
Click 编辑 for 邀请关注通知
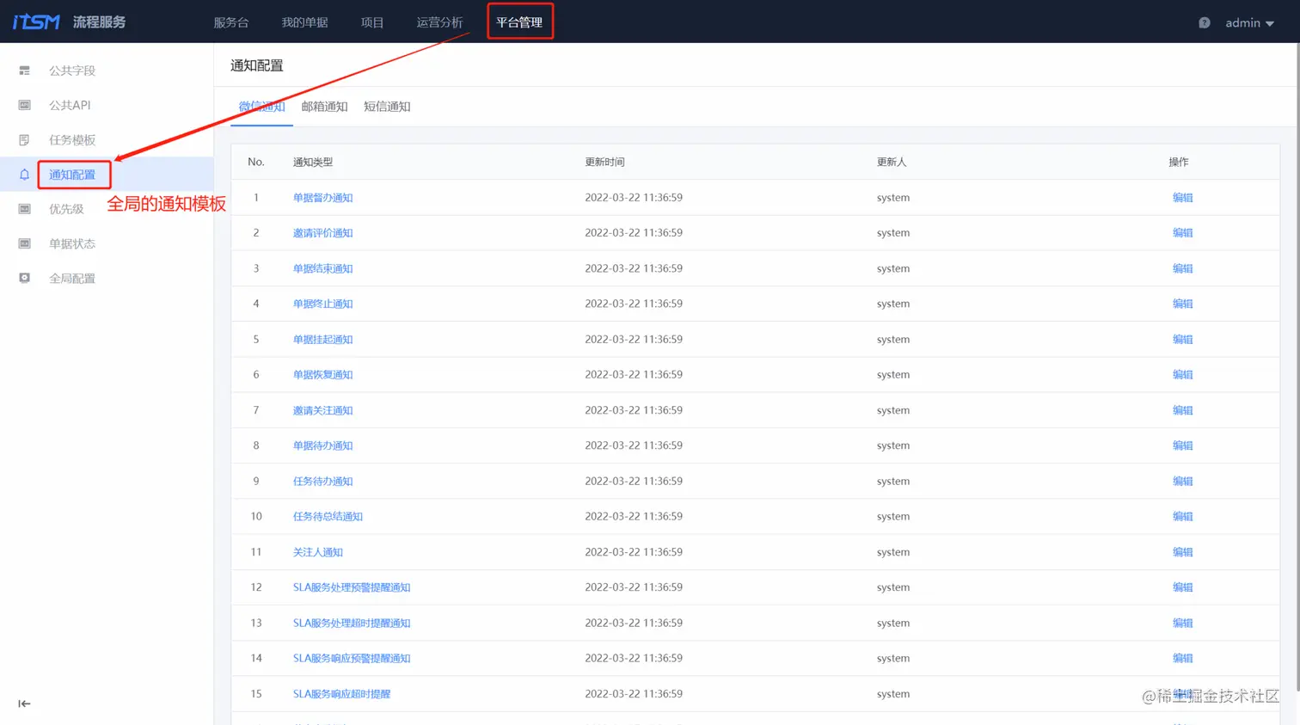click(1182, 410)
